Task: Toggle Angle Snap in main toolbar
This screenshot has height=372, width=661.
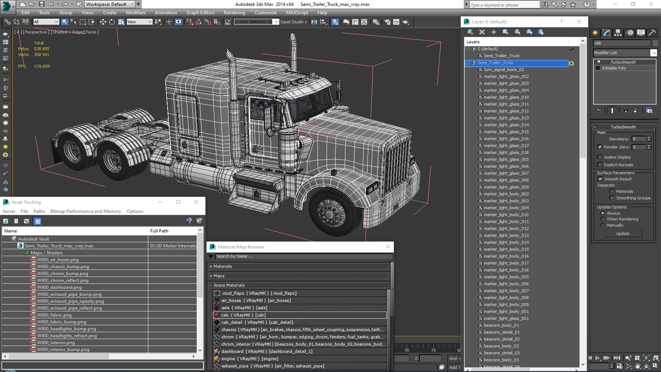Action: [199, 22]
